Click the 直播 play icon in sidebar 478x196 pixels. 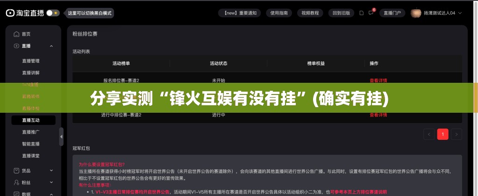(x=17, y=46)
